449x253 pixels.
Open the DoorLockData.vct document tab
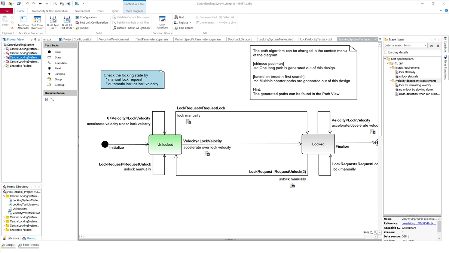(239, 39)
